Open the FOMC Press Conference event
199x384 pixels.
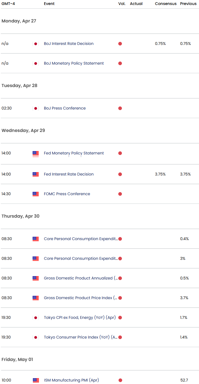tap(67, 194)
